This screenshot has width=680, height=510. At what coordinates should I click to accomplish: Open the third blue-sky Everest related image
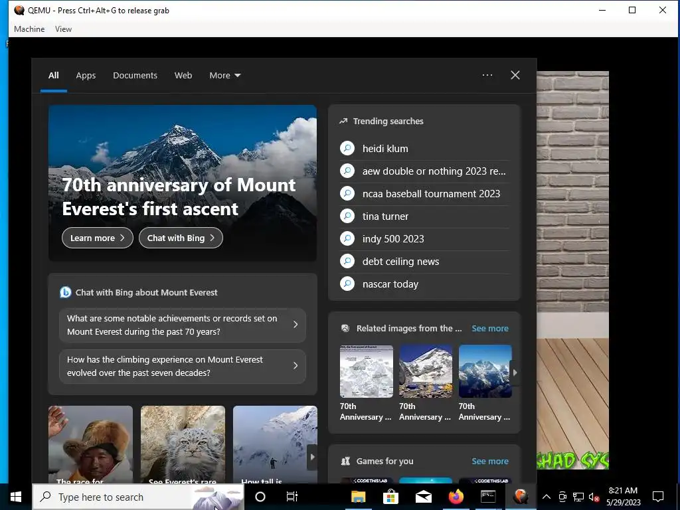[x=485, y=371]
